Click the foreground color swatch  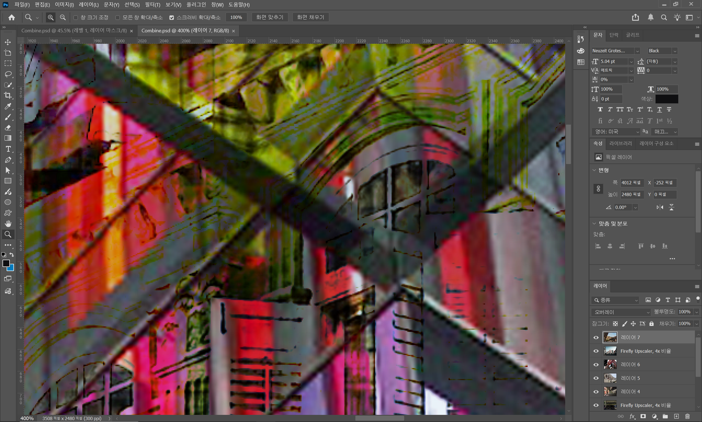[6, 264]
